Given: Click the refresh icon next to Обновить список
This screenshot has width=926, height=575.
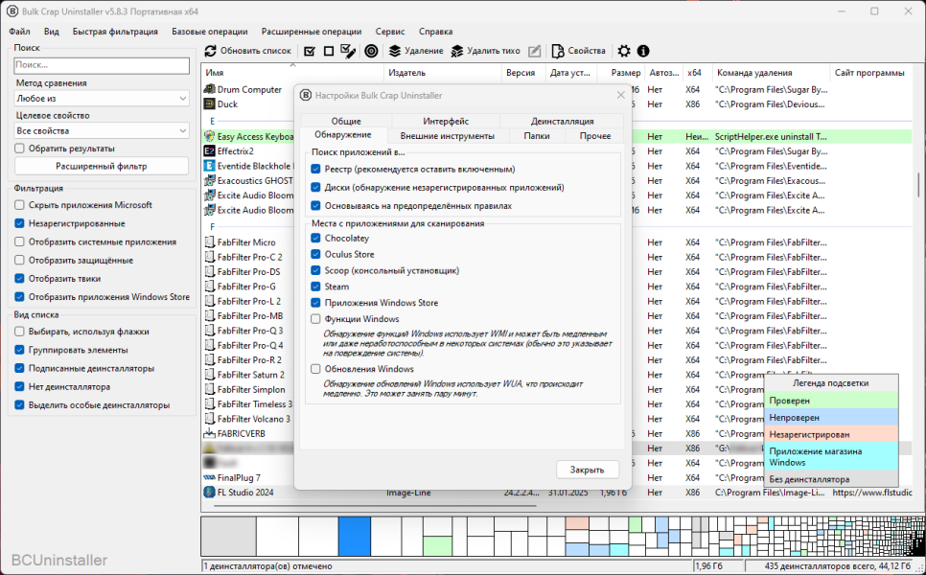Looking at the screenshot, I should (x=210, y=52).
